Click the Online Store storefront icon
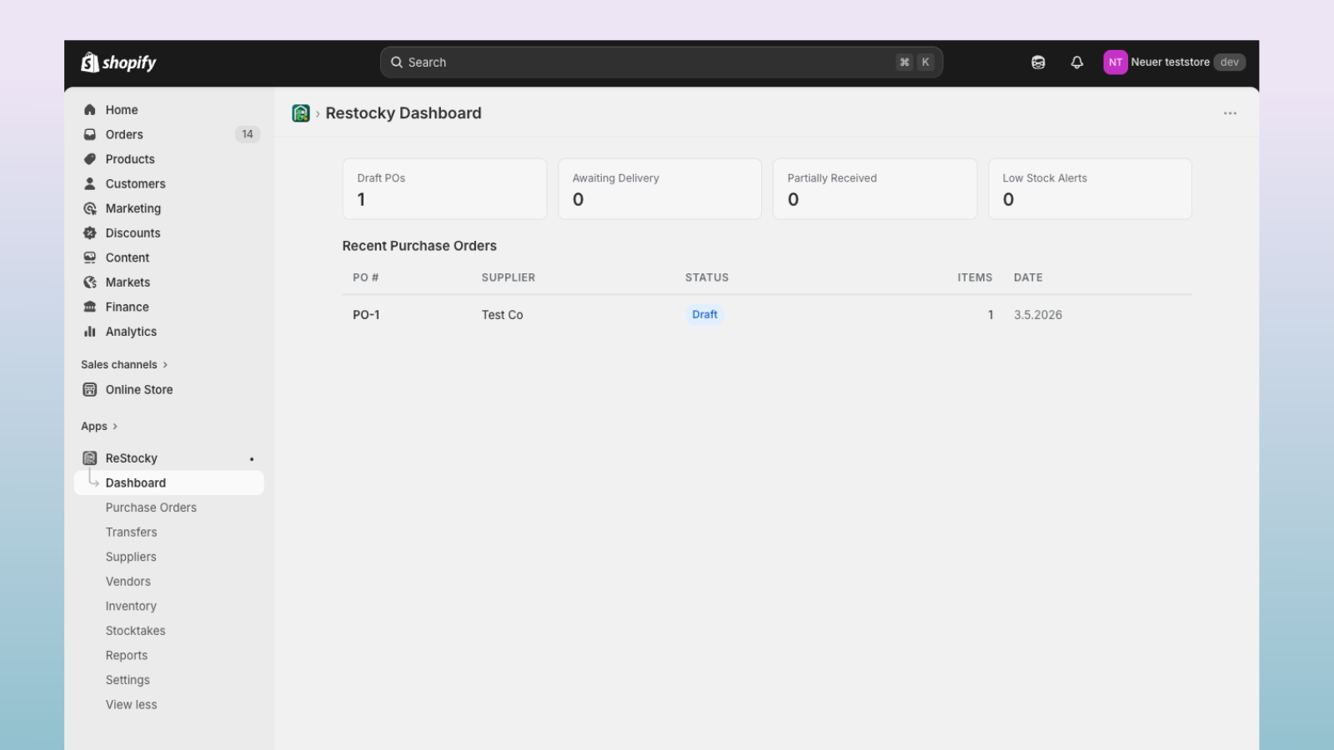1334x750 pixels. pos(90,389)
